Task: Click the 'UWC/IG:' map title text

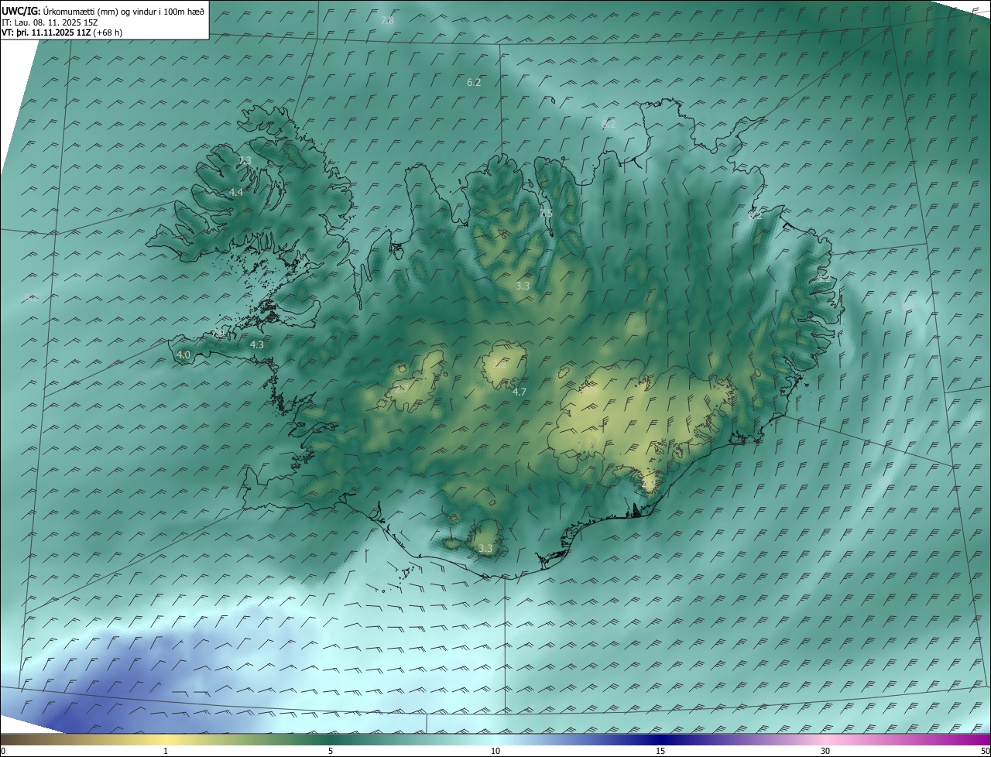Action: pyautogui.click(x=21, y=10)
